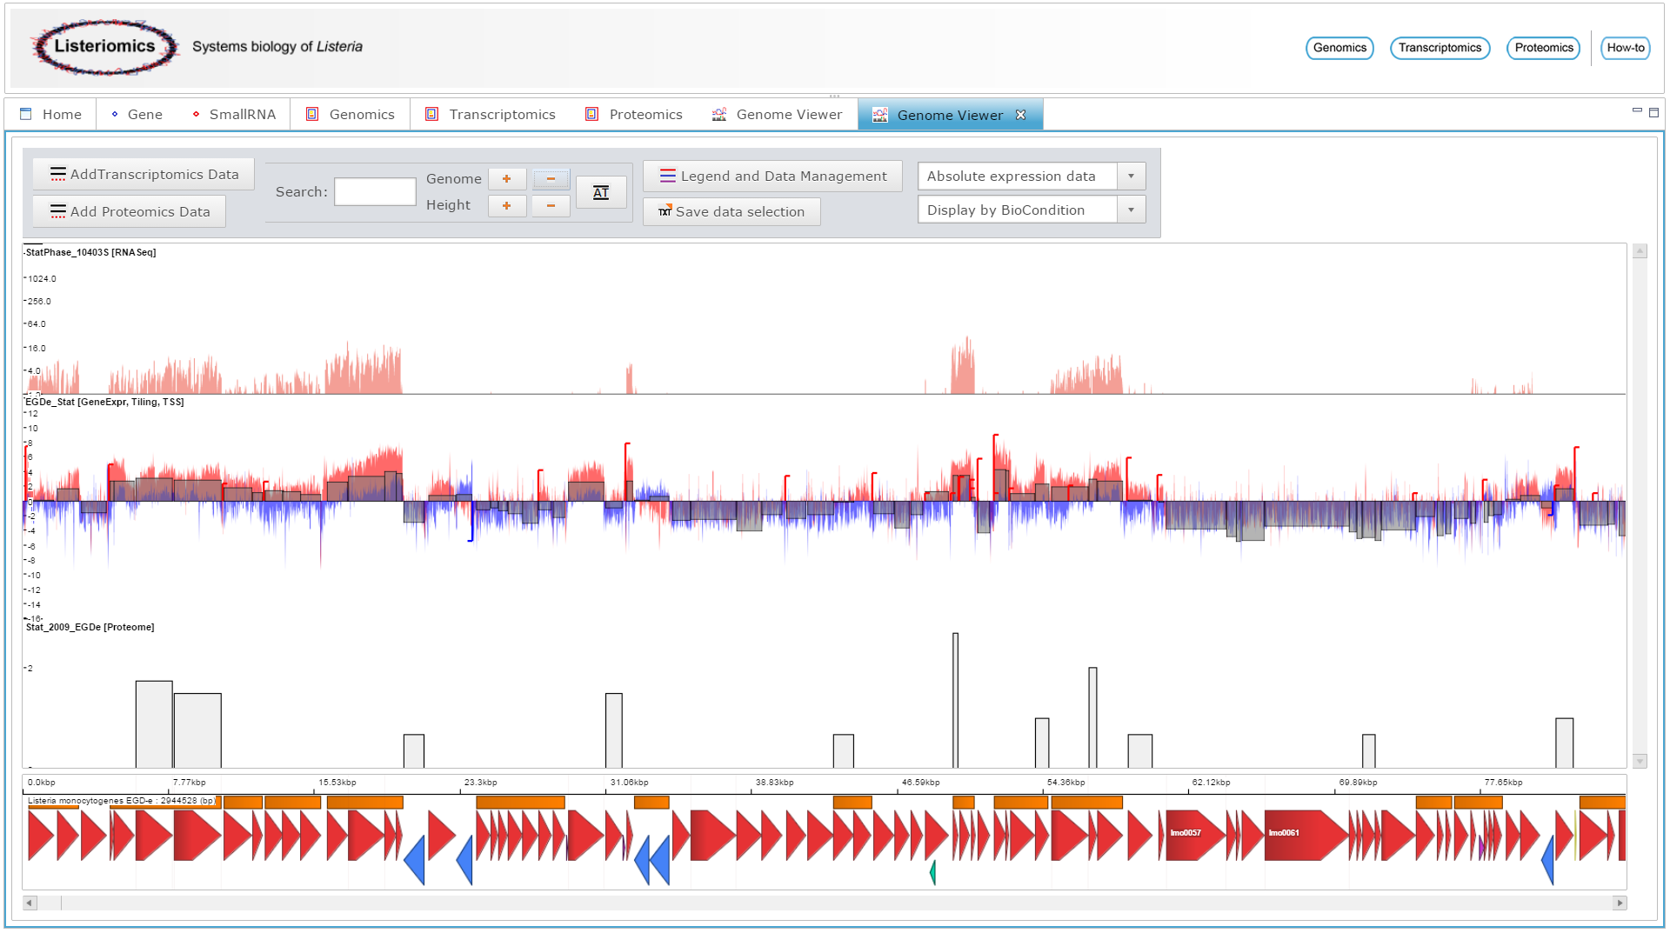Decrease track height with minus button
The width and height of the screenshot is (1670, 933).
click(x=551, y=206)
